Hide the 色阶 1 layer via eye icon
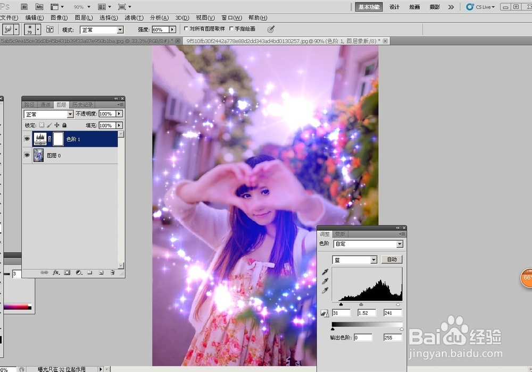Image resolution: width=532 pixels, height=372 pixels. pos(27,139)
